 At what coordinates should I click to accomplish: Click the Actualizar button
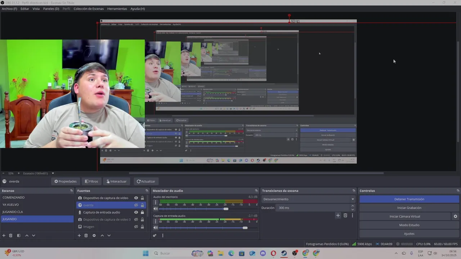click(x=146, y=181)
